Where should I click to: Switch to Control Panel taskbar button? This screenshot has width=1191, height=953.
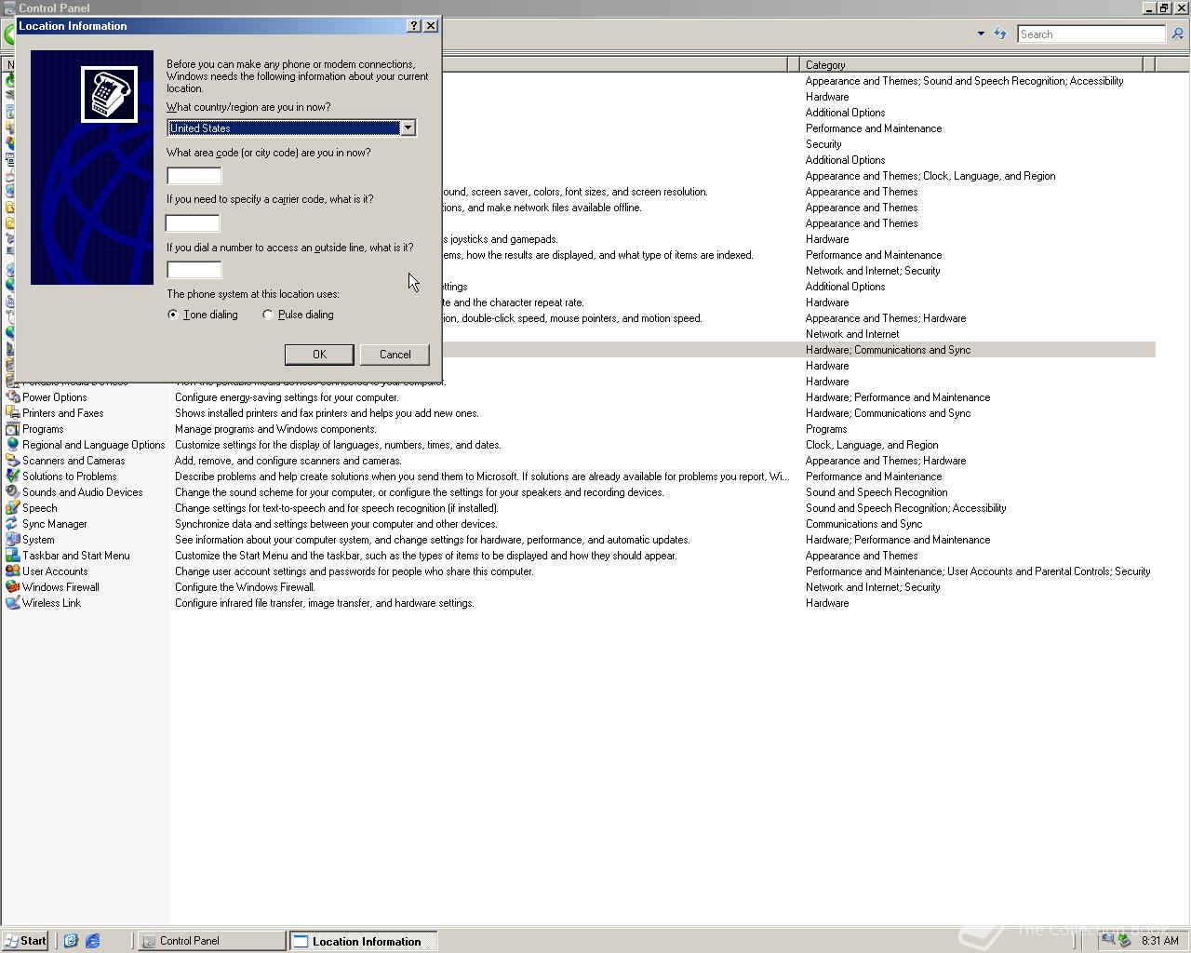pyautogui.click(x=212, y=941)
